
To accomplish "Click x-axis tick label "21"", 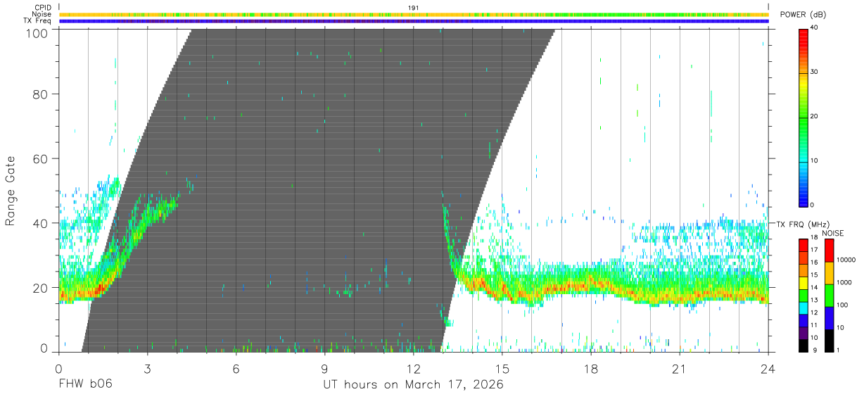I will pyautogui.click(x=679, y=369).
